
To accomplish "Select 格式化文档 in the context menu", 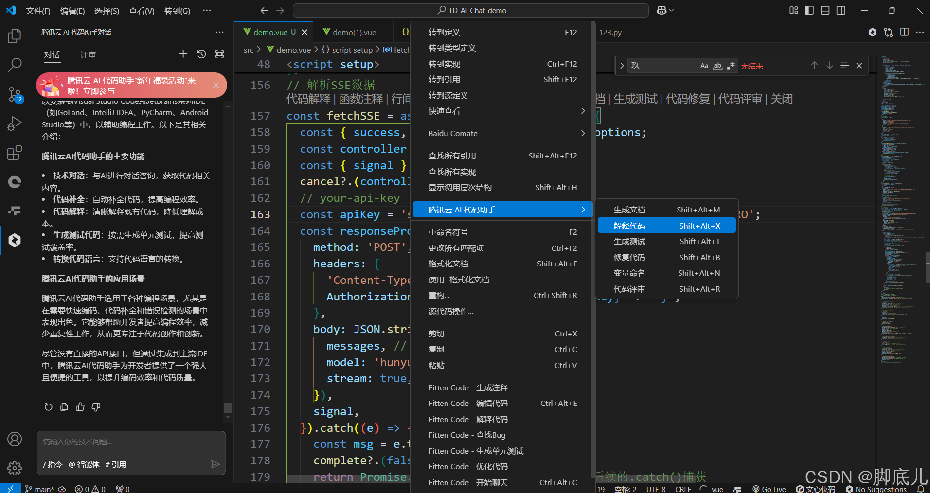I will point(502,264).
